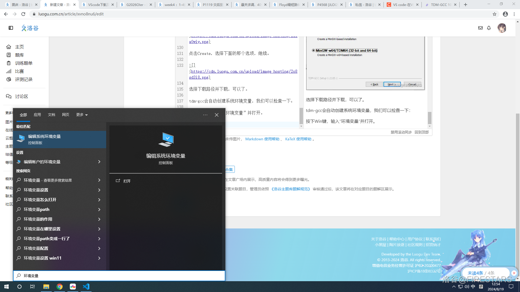Select the 题库 problem bank icon
Screen dimensions: 520x292
[x=9, y=55]
